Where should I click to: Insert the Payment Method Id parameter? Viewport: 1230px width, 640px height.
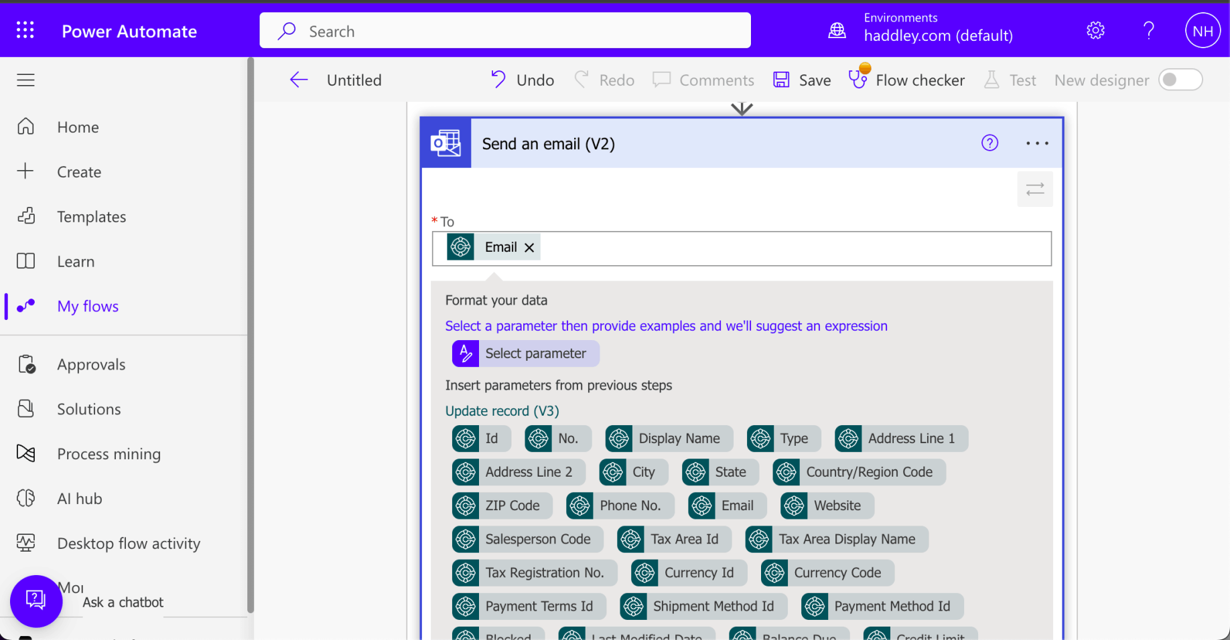[882, 606]
